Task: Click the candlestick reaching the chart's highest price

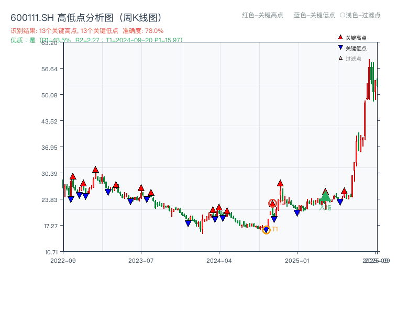Action: (369, 80)
